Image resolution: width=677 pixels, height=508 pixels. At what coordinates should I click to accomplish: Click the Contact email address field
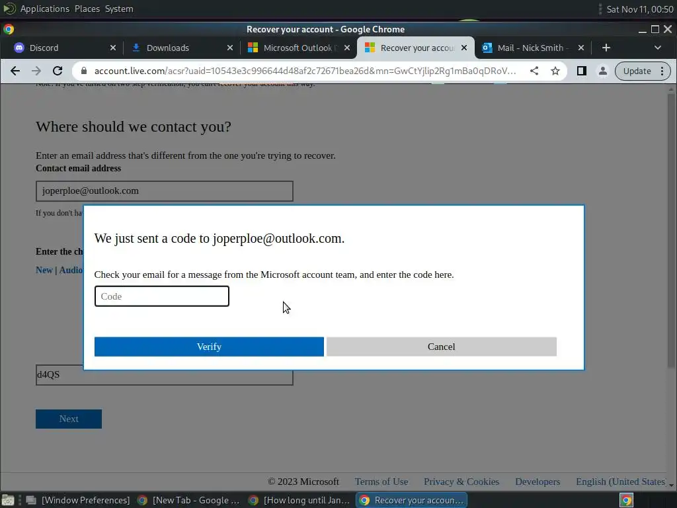pyautogui.click(x=165, y=191)
